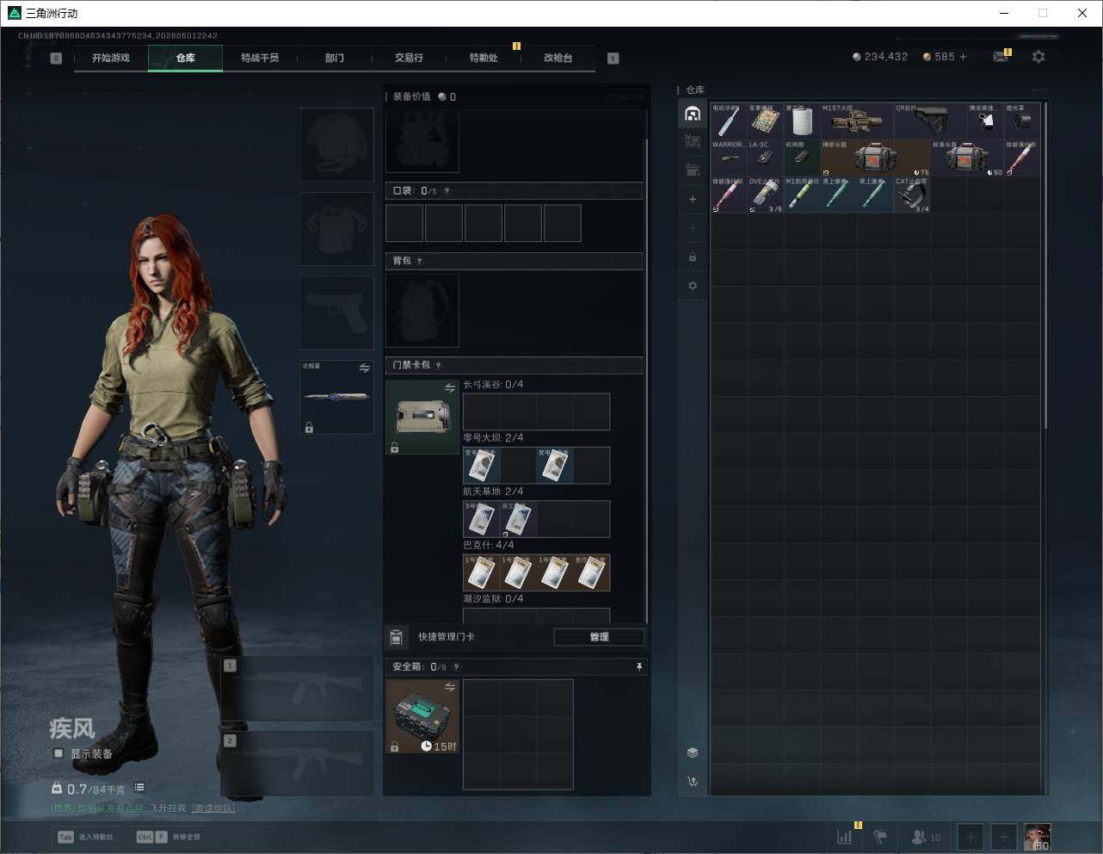Click the first 零号大坝 keycard
This screenshot has width=1103, height=854.
tap(481, 465)
